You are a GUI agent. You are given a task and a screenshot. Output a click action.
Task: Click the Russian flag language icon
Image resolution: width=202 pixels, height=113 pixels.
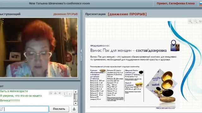click(x=201, y=3)
